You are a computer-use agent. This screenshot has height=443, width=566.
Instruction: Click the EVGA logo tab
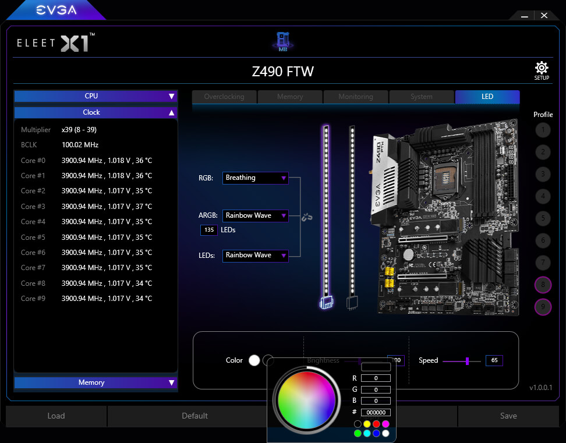(56, 10)
